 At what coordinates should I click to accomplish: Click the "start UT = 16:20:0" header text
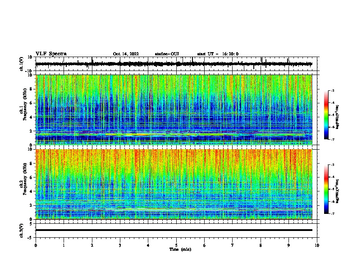pyautogui.click(x=218, y=54)
